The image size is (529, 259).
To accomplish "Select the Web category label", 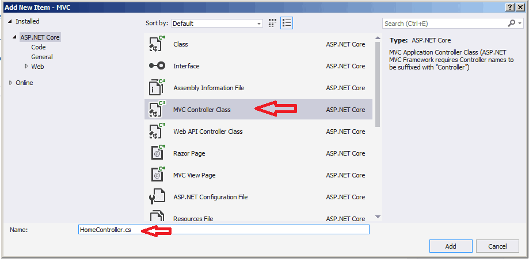I will coord(37,67).
